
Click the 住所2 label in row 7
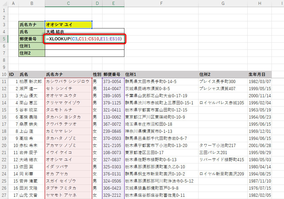[x=32, y=53]
